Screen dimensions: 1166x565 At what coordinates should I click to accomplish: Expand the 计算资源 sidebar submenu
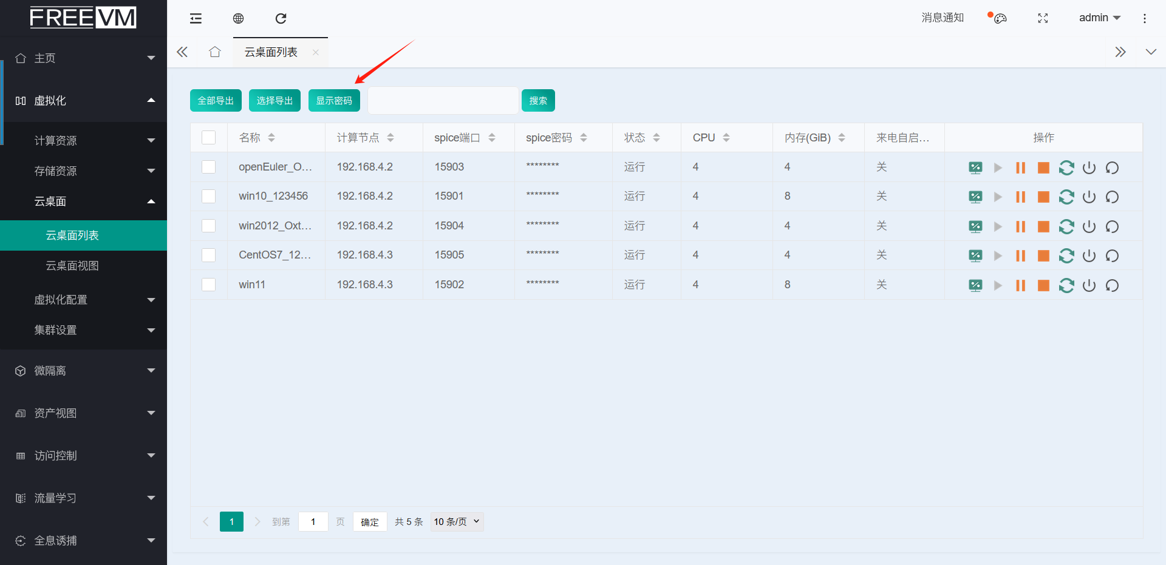click(83, 141)
